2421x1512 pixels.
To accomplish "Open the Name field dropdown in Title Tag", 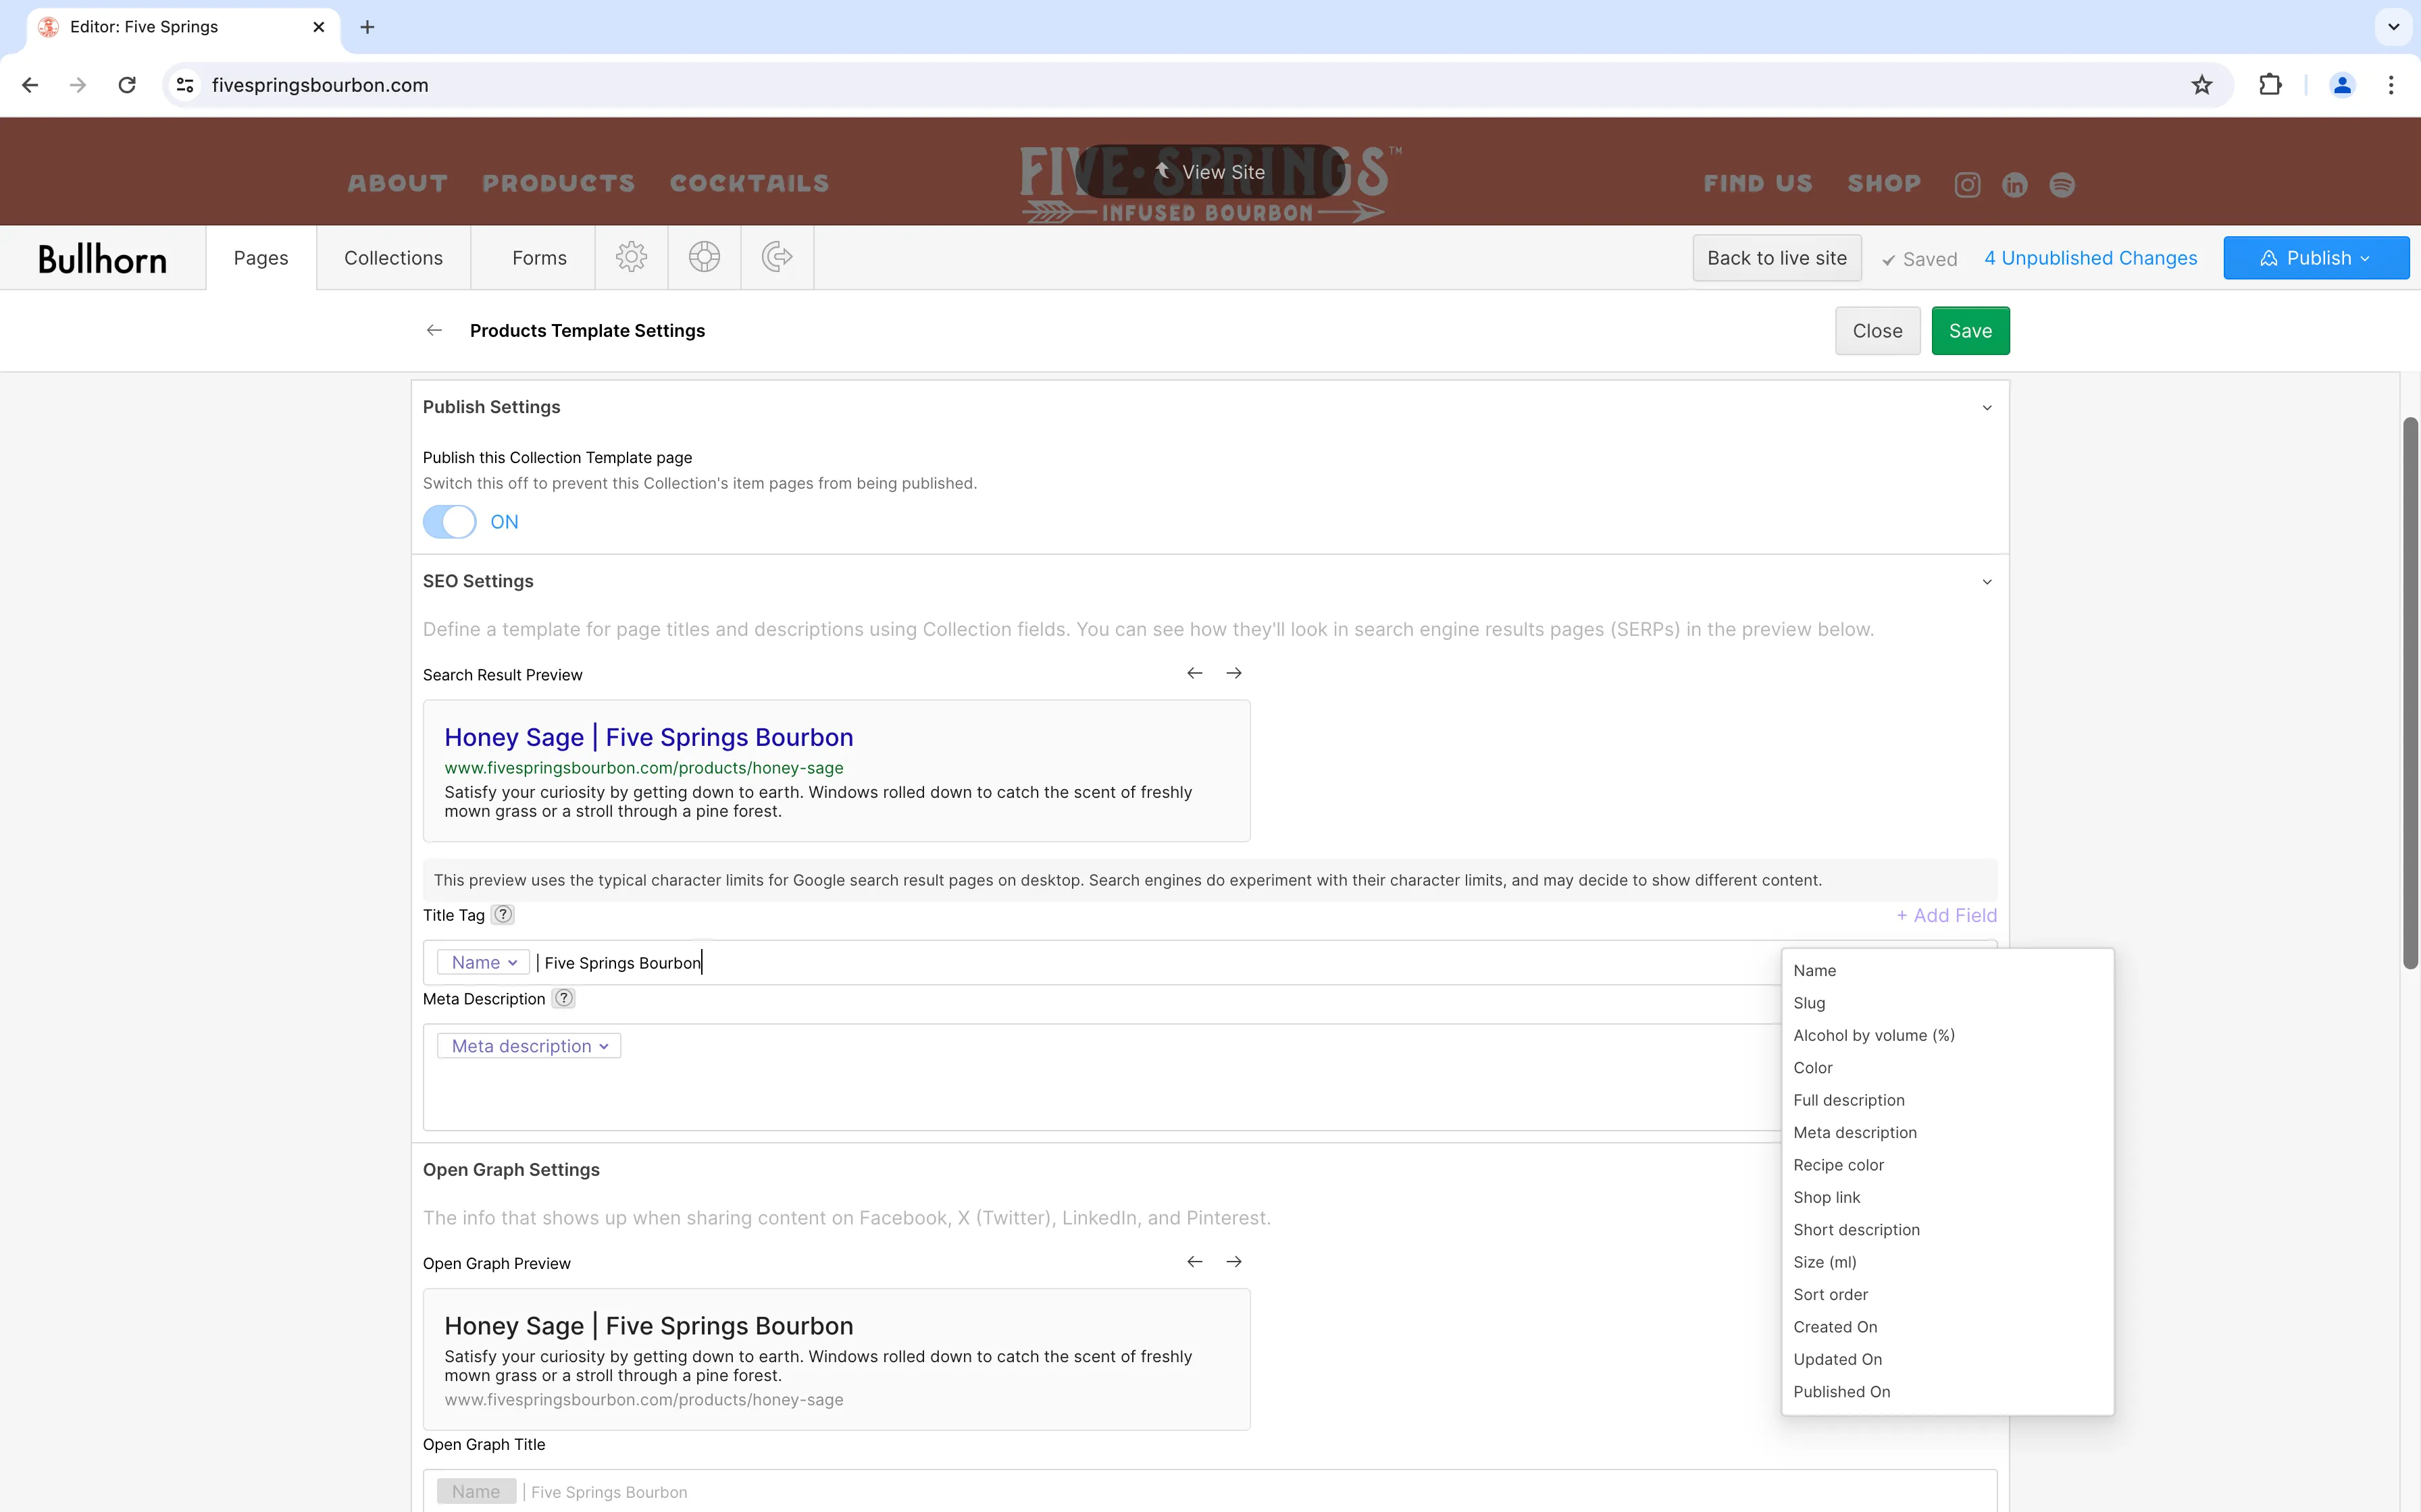I will tap(482, 961).
